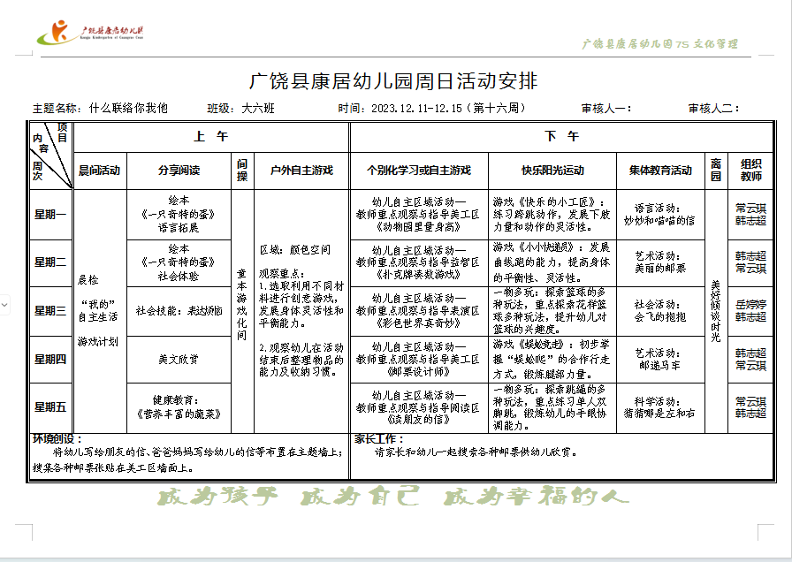Click the 家长工作 section heading
Image resolution: width=792 pixels, height=562 pixels.
(x=379, y=439)
